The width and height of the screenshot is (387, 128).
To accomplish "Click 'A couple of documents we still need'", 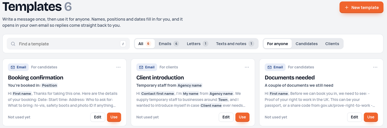I will coord(299,85).
